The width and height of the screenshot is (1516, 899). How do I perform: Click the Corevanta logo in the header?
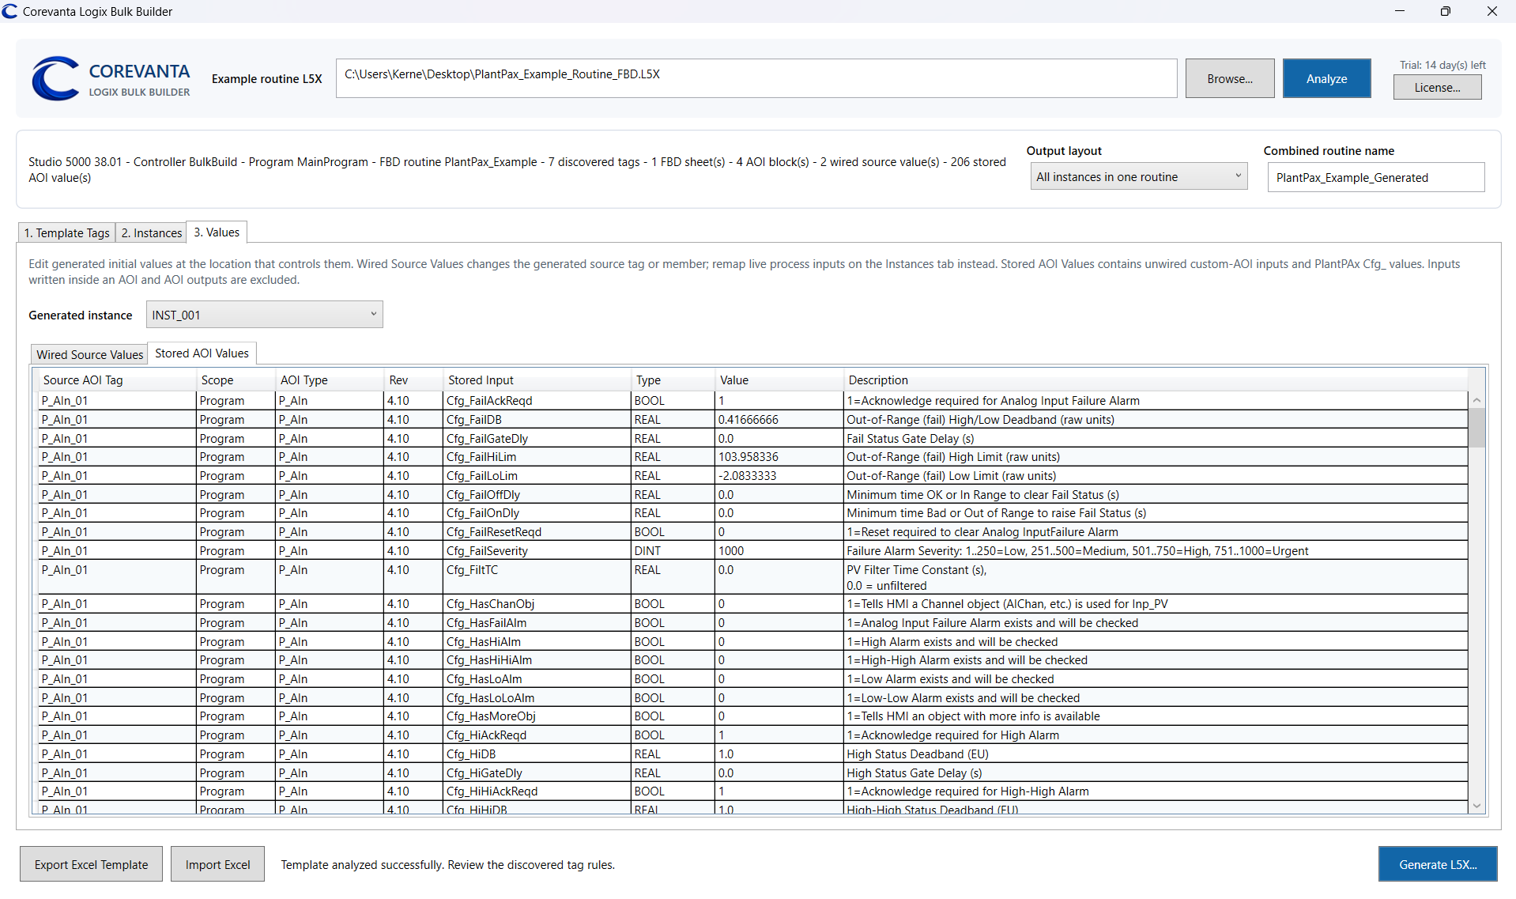(111, 78)
